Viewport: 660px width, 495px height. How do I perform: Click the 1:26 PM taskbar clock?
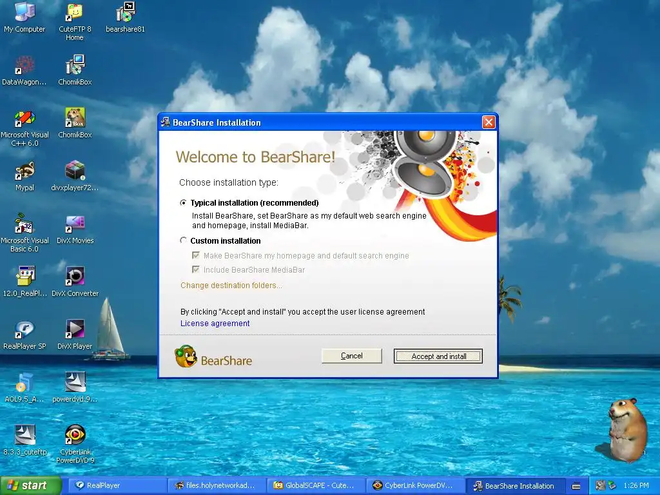636,485
